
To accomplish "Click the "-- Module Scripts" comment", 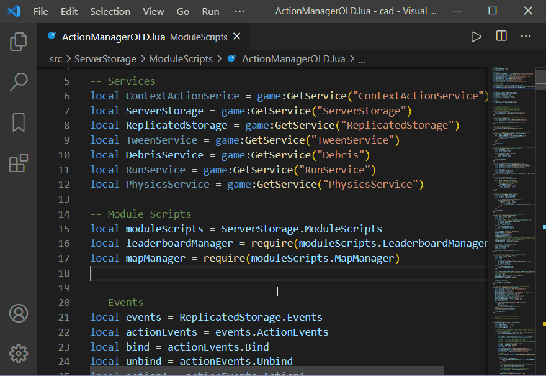I will pyautogui.click(x=141, y=214).
